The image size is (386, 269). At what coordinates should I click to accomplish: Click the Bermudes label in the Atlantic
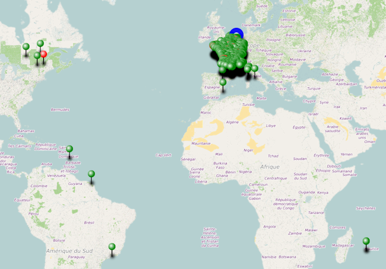tap(59, 110)
